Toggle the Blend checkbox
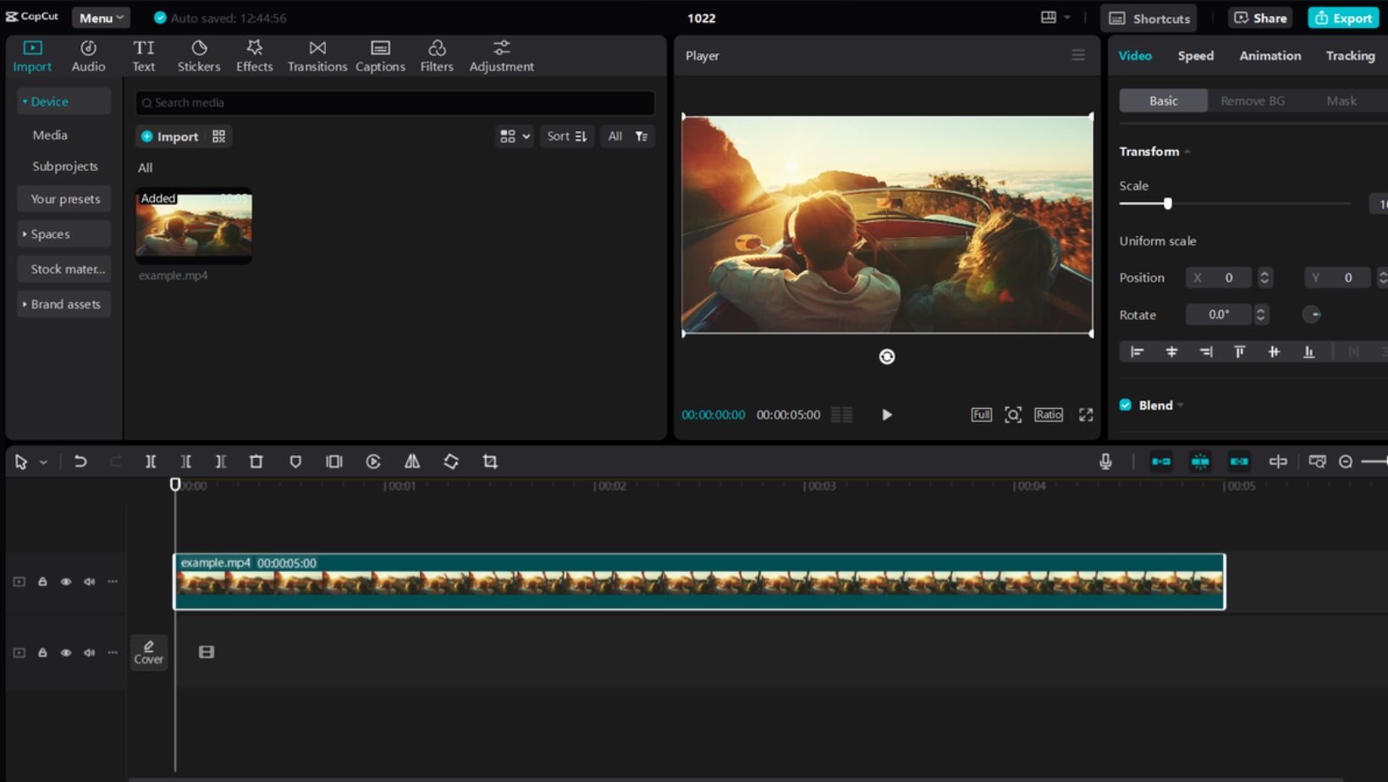The height and width of the screenshot is (782, 1388). (1126, 405)
